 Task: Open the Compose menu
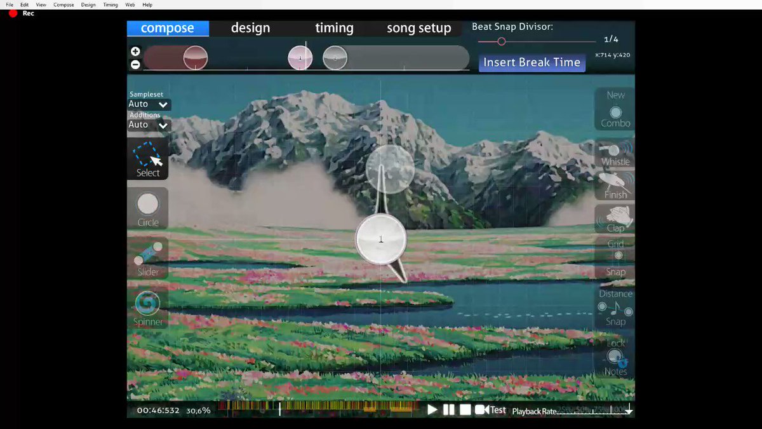(63, 4)
